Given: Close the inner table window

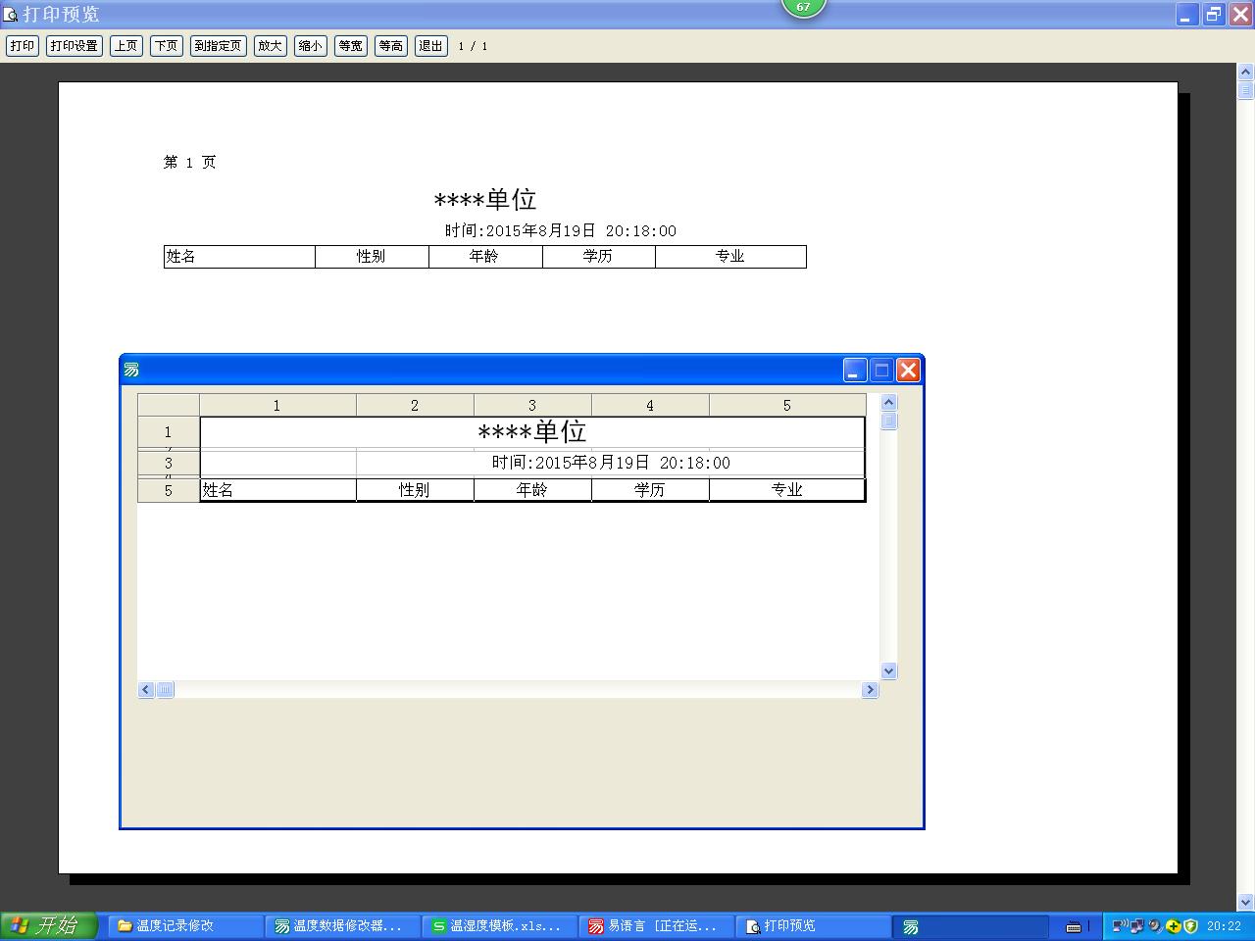Looking at the screenshot, I should coord(908,370).
